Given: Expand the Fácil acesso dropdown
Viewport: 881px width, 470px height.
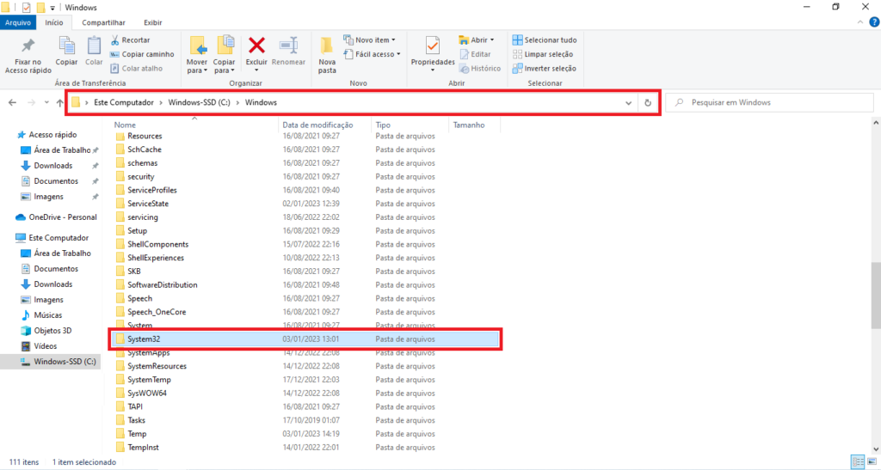Looking at the screenshot, I should coord(371,54).
